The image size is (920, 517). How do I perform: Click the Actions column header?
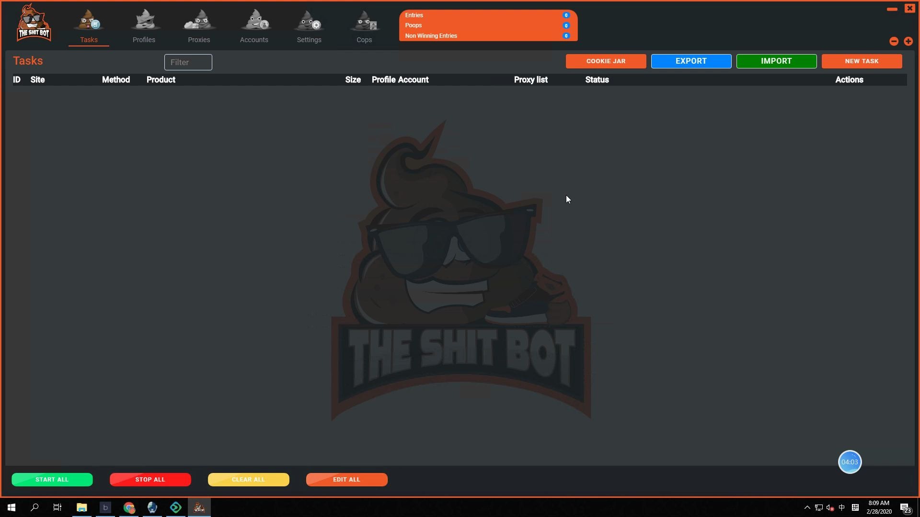pos(850,80)
